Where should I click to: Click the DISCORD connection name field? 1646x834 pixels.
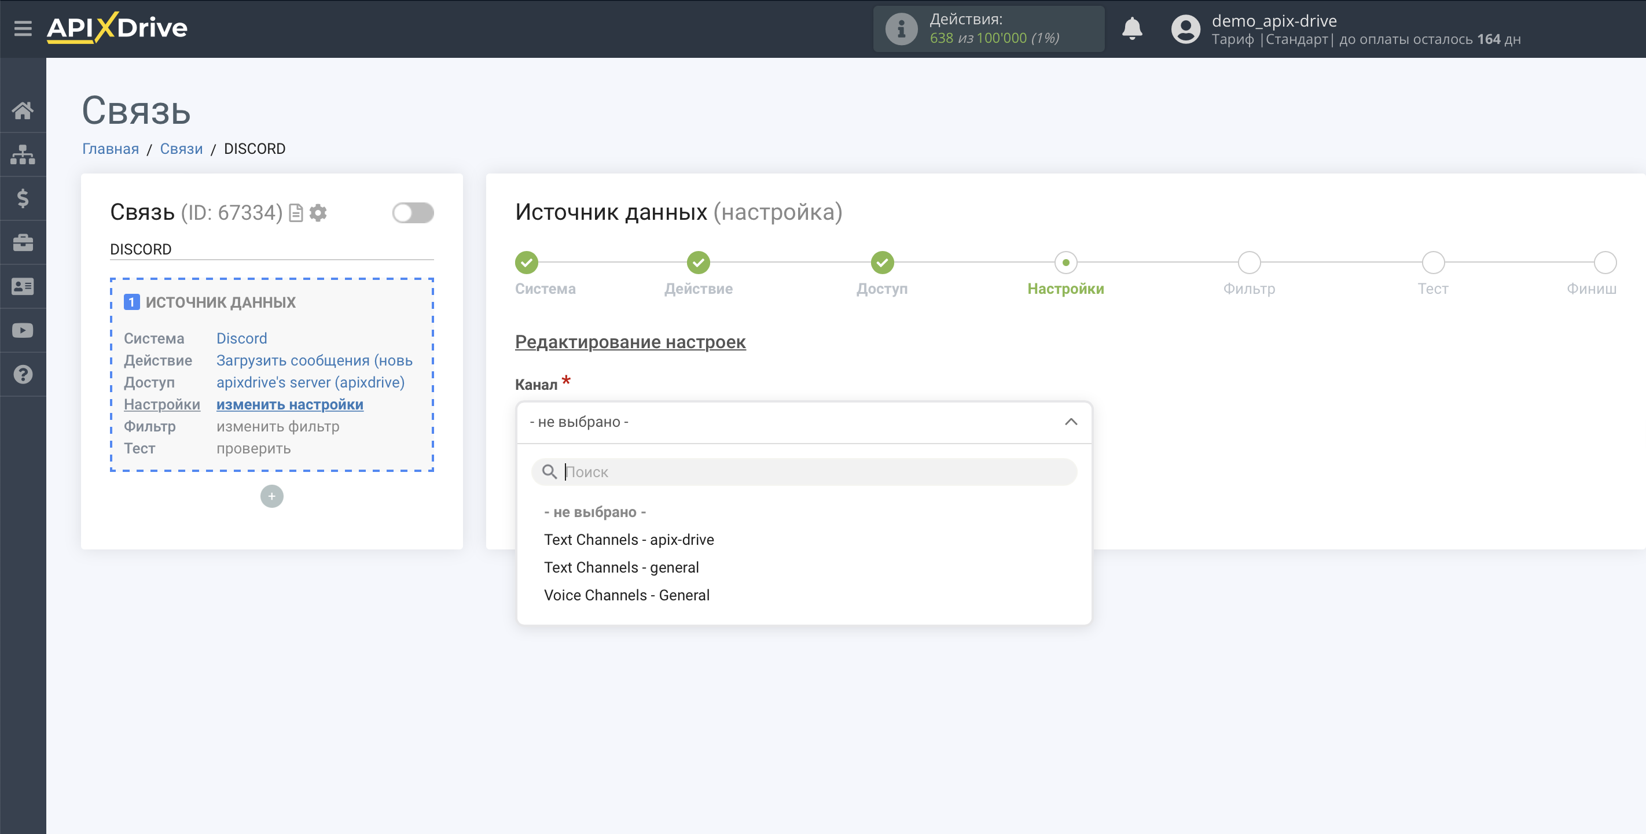271,250
